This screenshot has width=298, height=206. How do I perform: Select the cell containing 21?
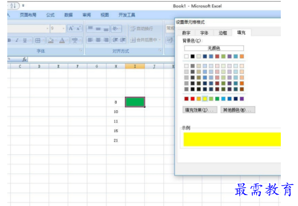pos(116,140)
